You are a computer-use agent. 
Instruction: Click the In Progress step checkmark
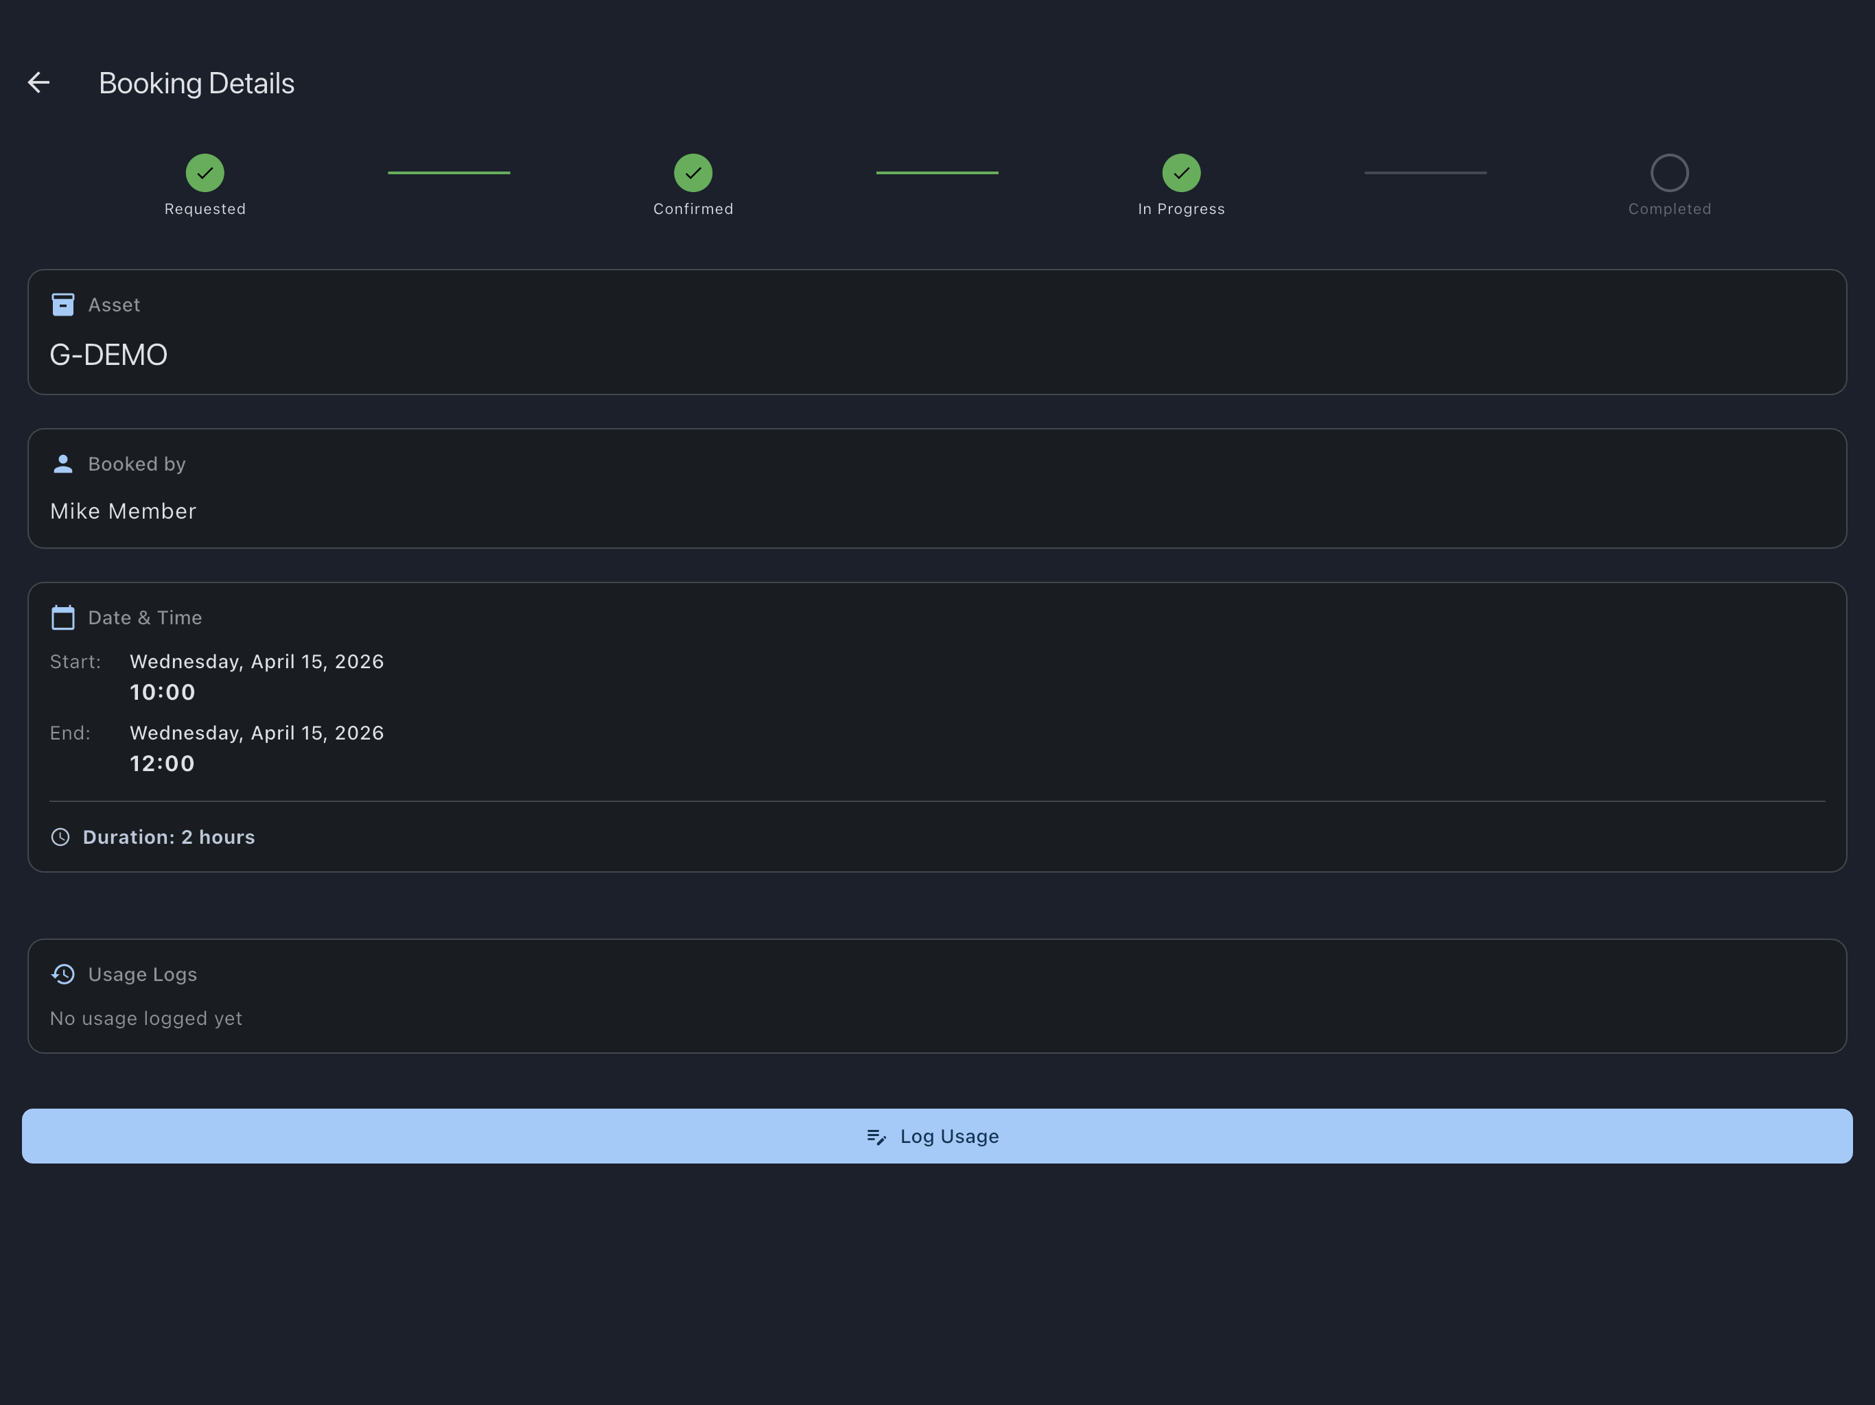(x=1182, y=173)
